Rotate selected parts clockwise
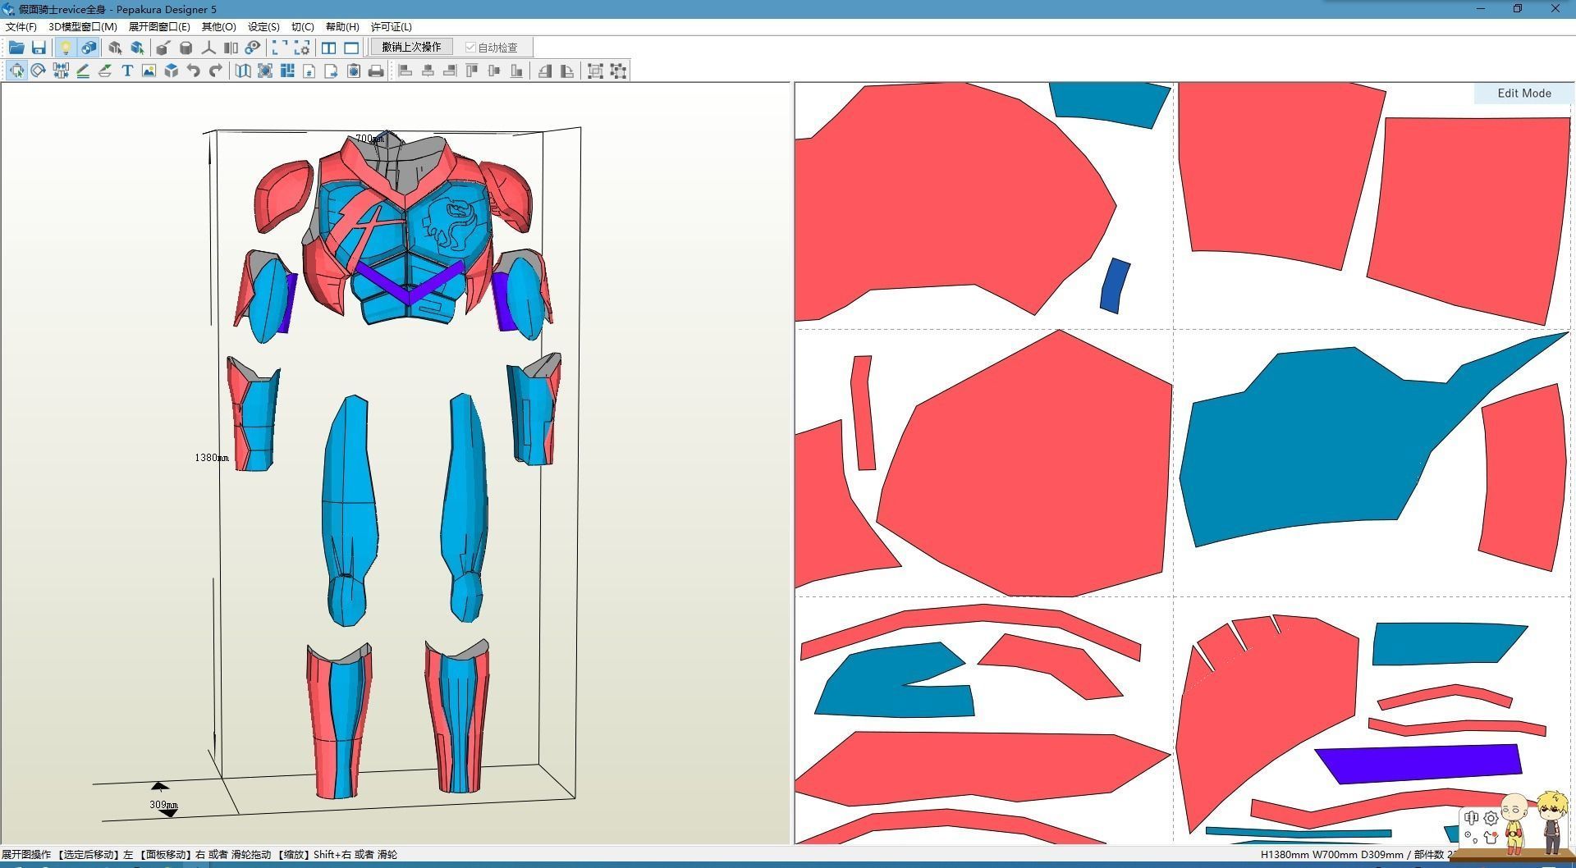This screenshot has width=1576, height=868. (567, 71)
